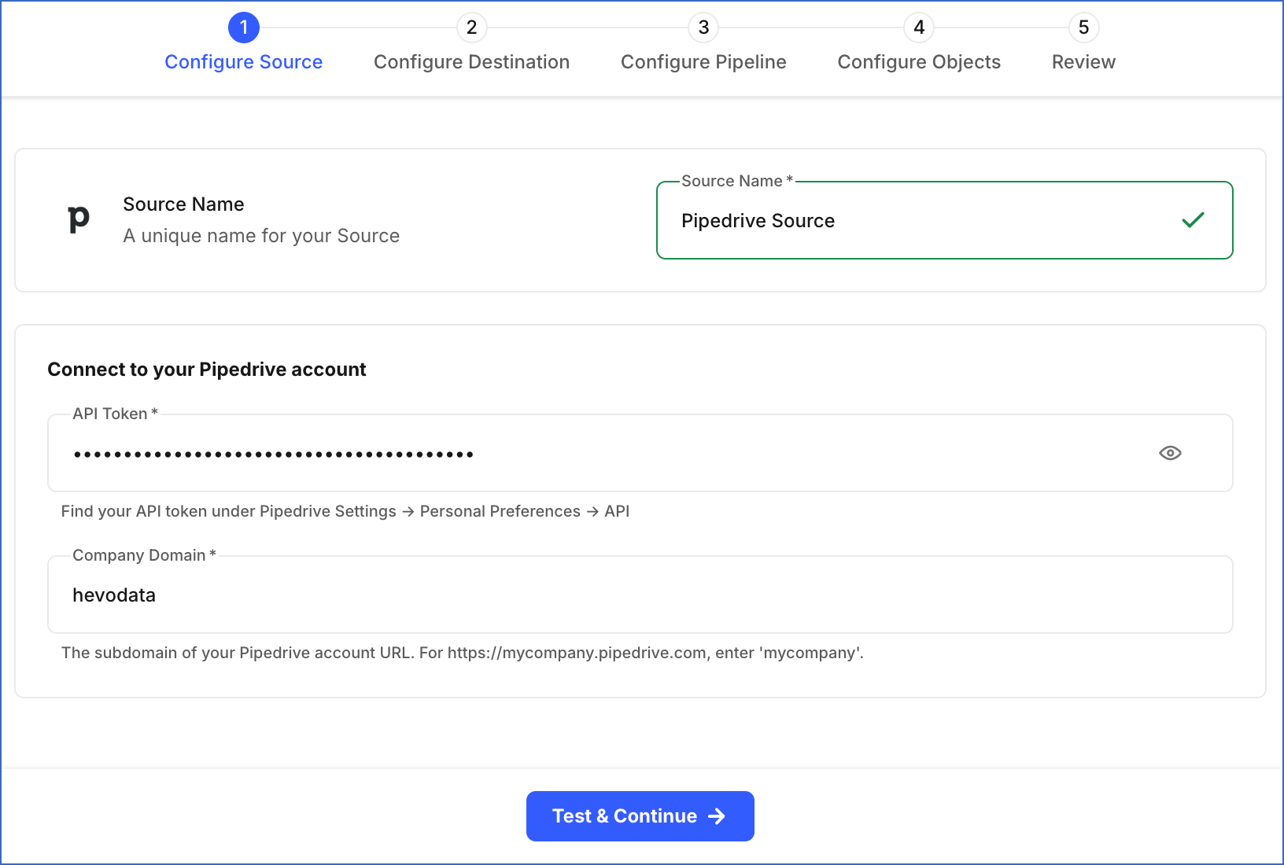Click step 3 circle in stepper
This screenshot has height=865, width=1284.
(x=703, y=28)
